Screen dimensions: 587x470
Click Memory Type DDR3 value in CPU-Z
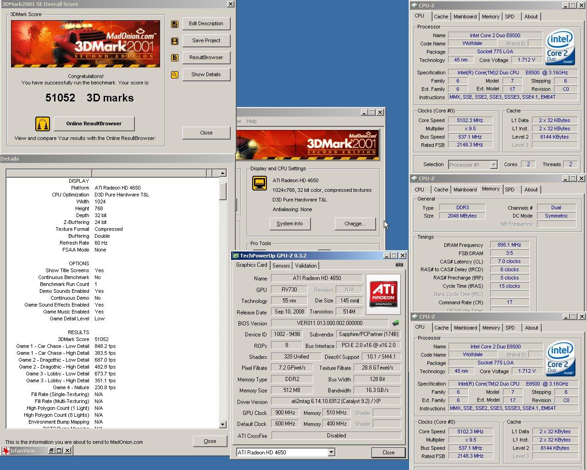tap(462, 207)
